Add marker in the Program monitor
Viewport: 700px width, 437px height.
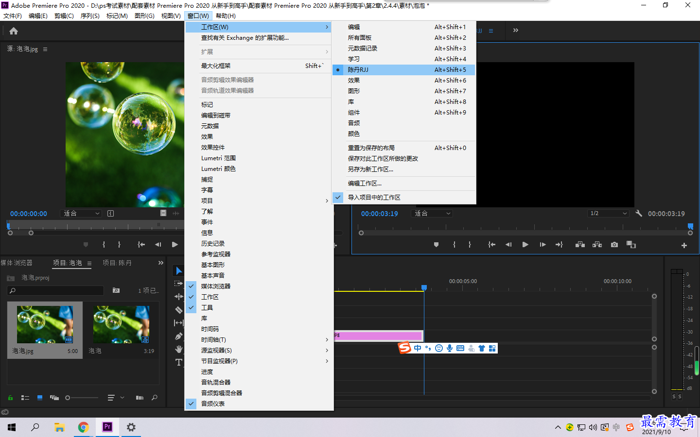pyautogui.click(x=436, y=245)
